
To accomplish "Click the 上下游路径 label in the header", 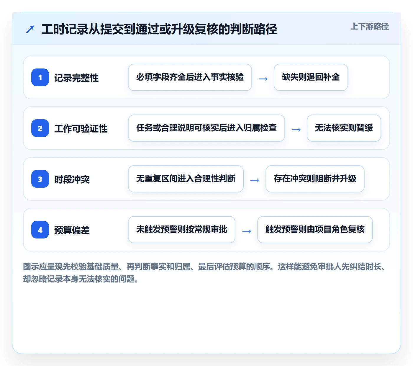I will point(370,26).
